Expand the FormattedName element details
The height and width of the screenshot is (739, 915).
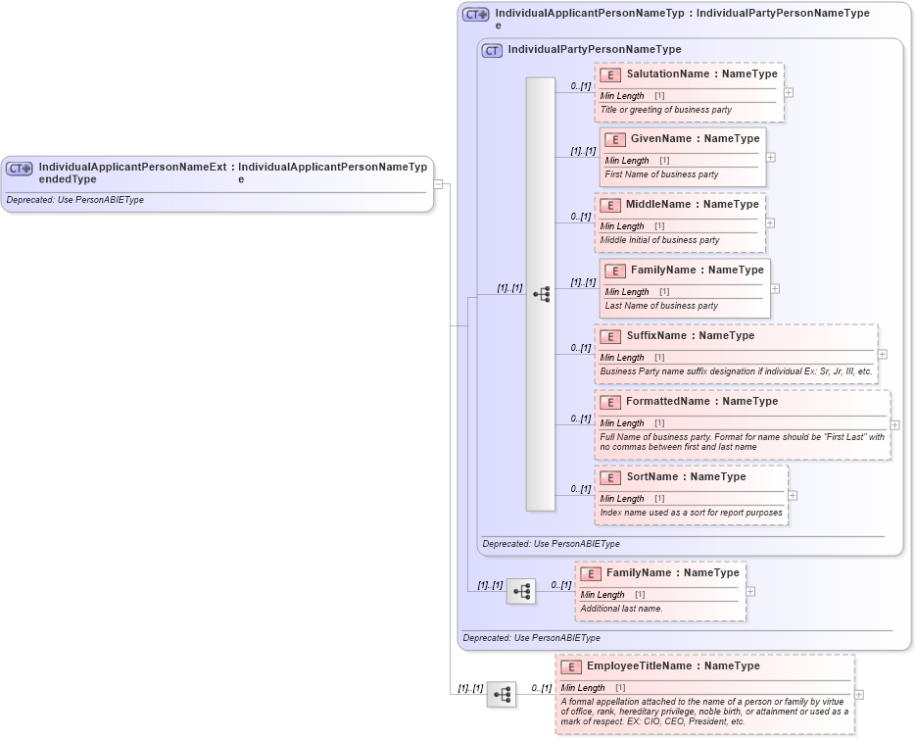coord(892,424)
